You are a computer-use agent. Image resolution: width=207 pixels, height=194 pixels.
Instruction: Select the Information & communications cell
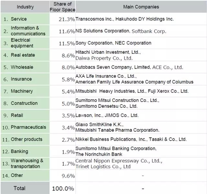click(x=25, y=31)
